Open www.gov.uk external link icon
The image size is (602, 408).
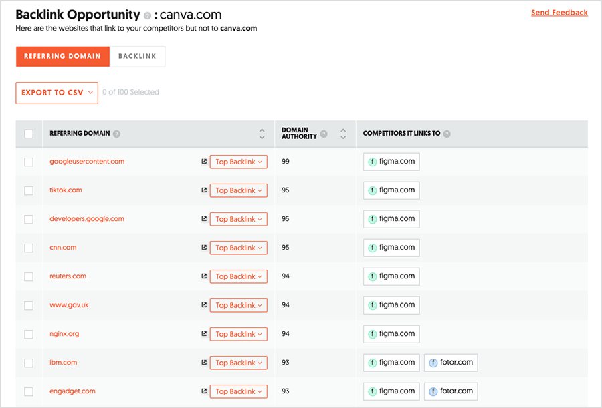204,305
